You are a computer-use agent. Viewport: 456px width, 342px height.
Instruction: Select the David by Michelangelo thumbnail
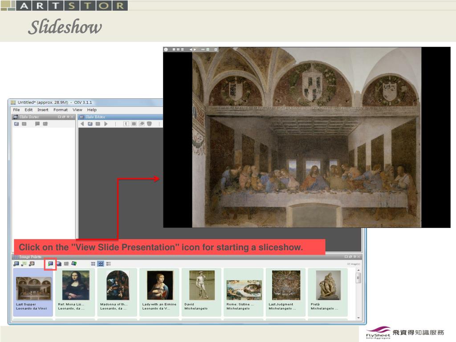[202, 292]
